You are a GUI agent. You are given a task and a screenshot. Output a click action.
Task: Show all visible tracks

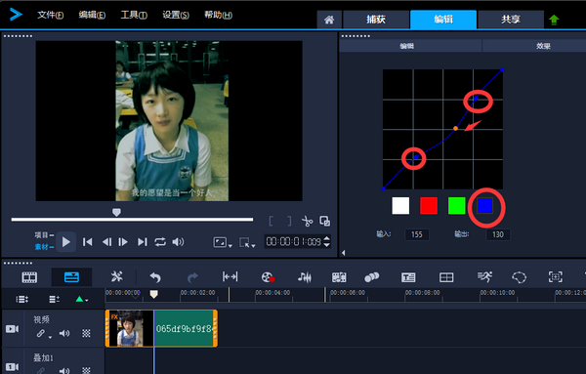22,299
